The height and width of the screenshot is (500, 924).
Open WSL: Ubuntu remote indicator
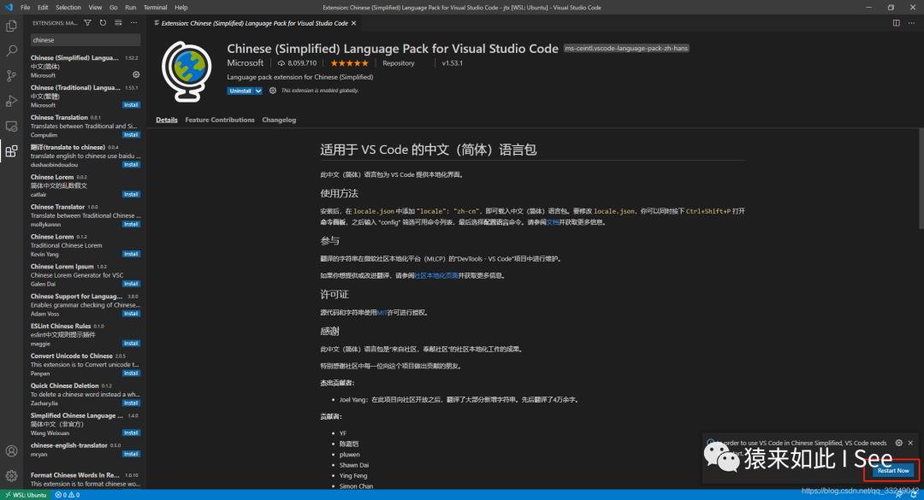(x=26, y=495)
